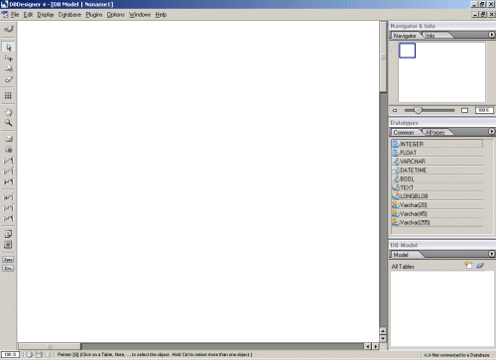Click the navigator zoom percentage field
This screenshot has height=360, width=496.
[x=484, y=110]
